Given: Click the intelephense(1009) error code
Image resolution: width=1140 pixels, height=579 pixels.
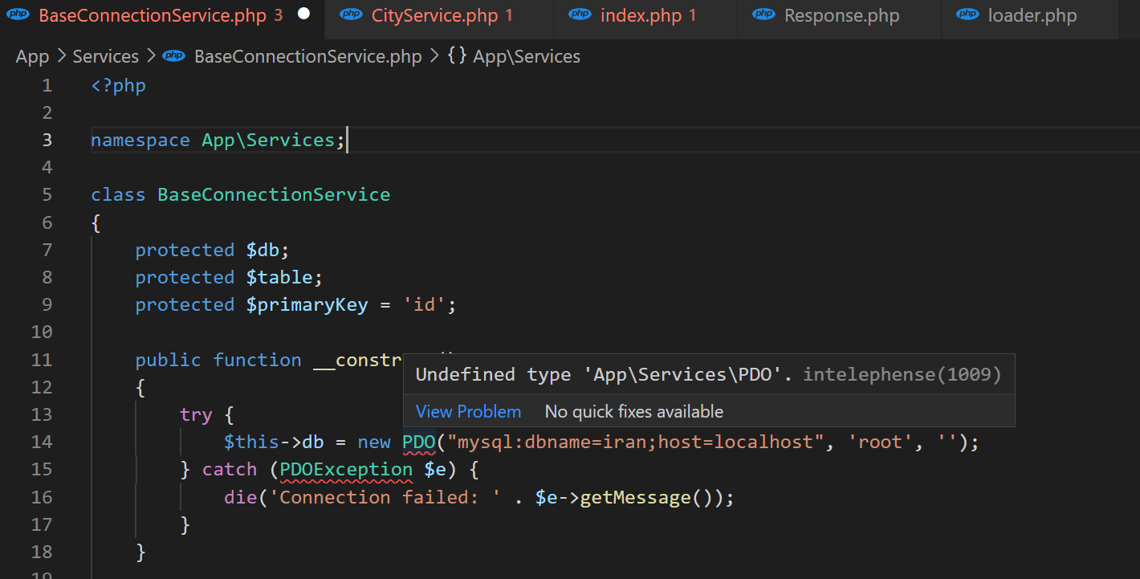Looking at the screenshot, I should tap(902, 375).
